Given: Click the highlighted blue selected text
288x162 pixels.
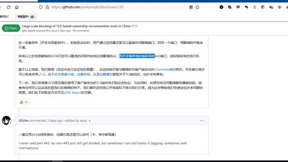Looking at the screenshot, I should coord(137,56).
